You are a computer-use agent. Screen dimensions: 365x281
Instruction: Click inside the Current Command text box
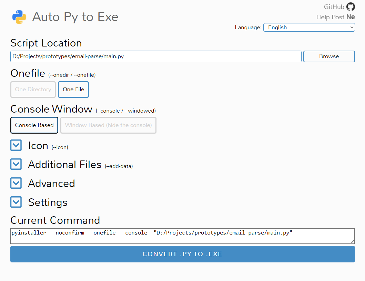(x=183, y=236)
